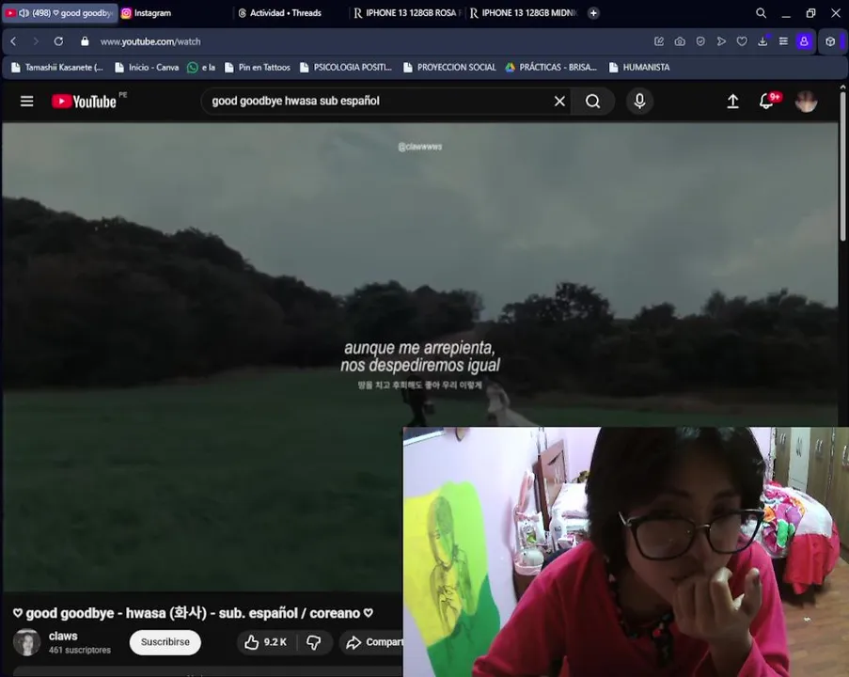
Task: Clear the YouTube search text
Action: (559, 102)
